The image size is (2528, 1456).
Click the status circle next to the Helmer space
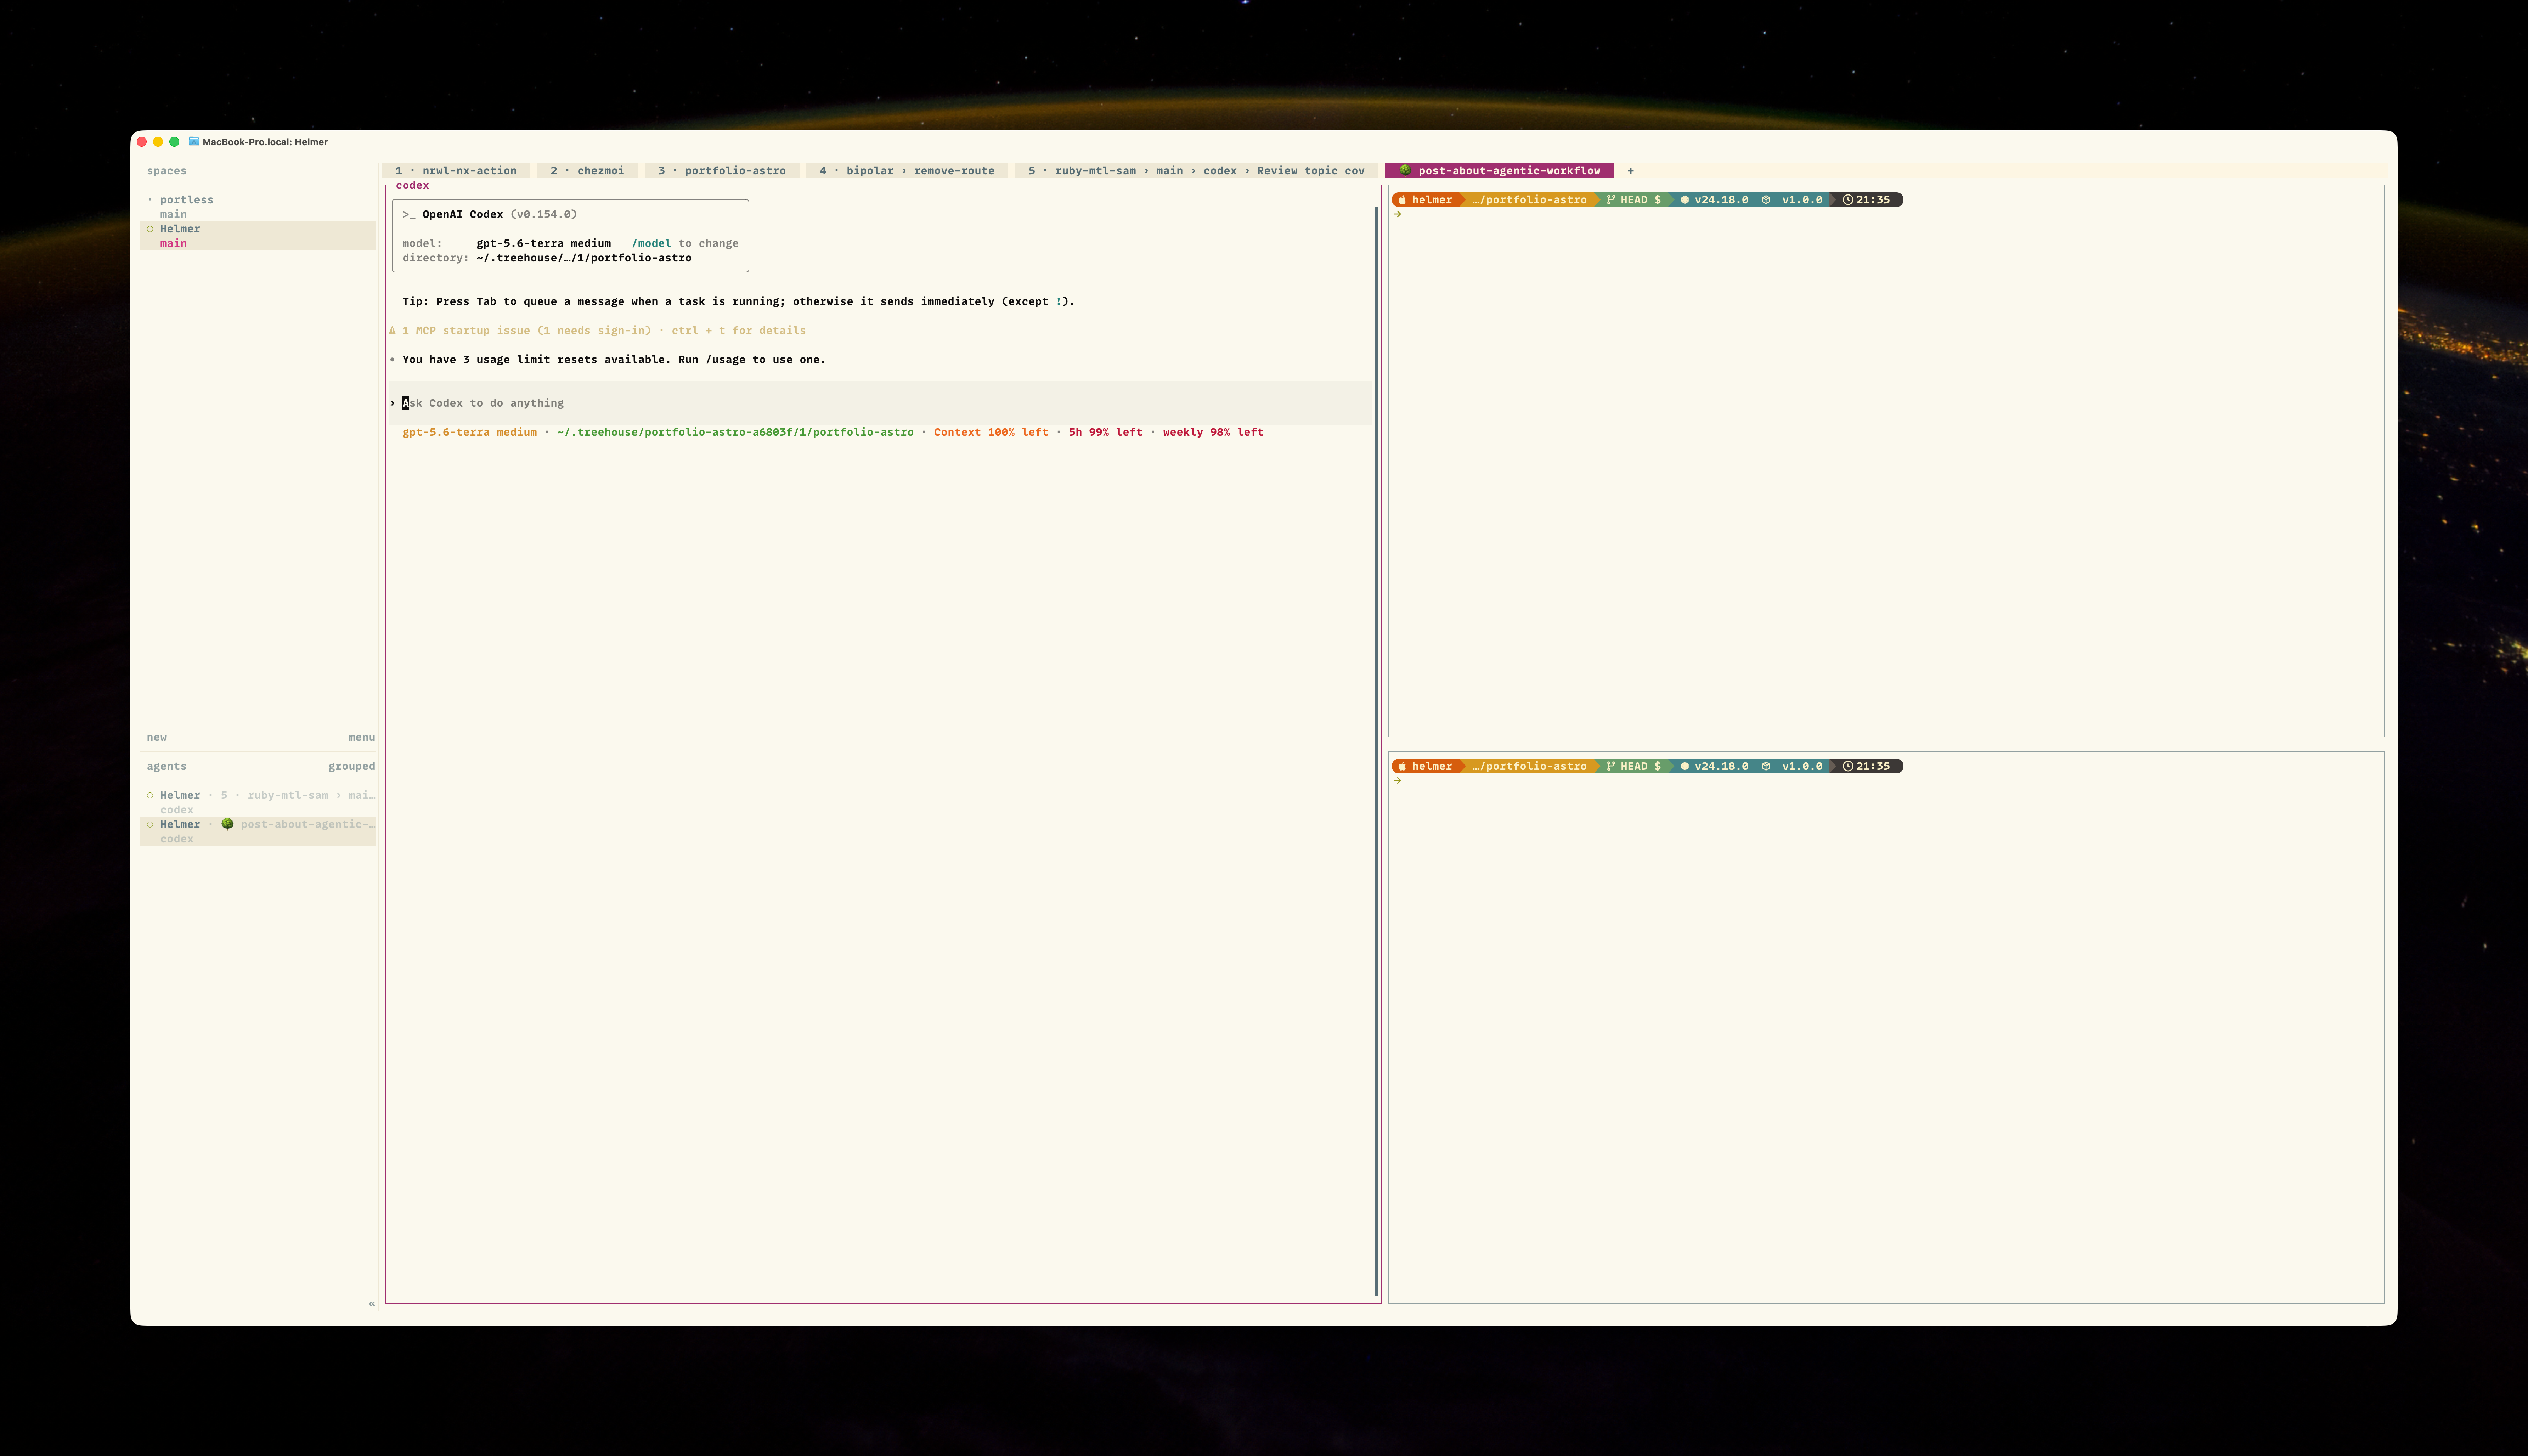pos(150,229)
